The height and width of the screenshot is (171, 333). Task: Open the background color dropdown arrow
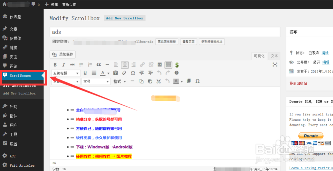[x=181, y=82]
